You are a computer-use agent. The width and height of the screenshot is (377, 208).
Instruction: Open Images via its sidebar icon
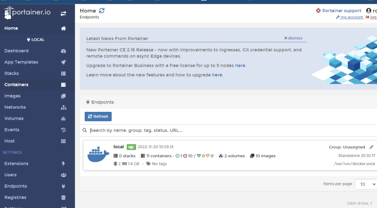coord(63,96)
